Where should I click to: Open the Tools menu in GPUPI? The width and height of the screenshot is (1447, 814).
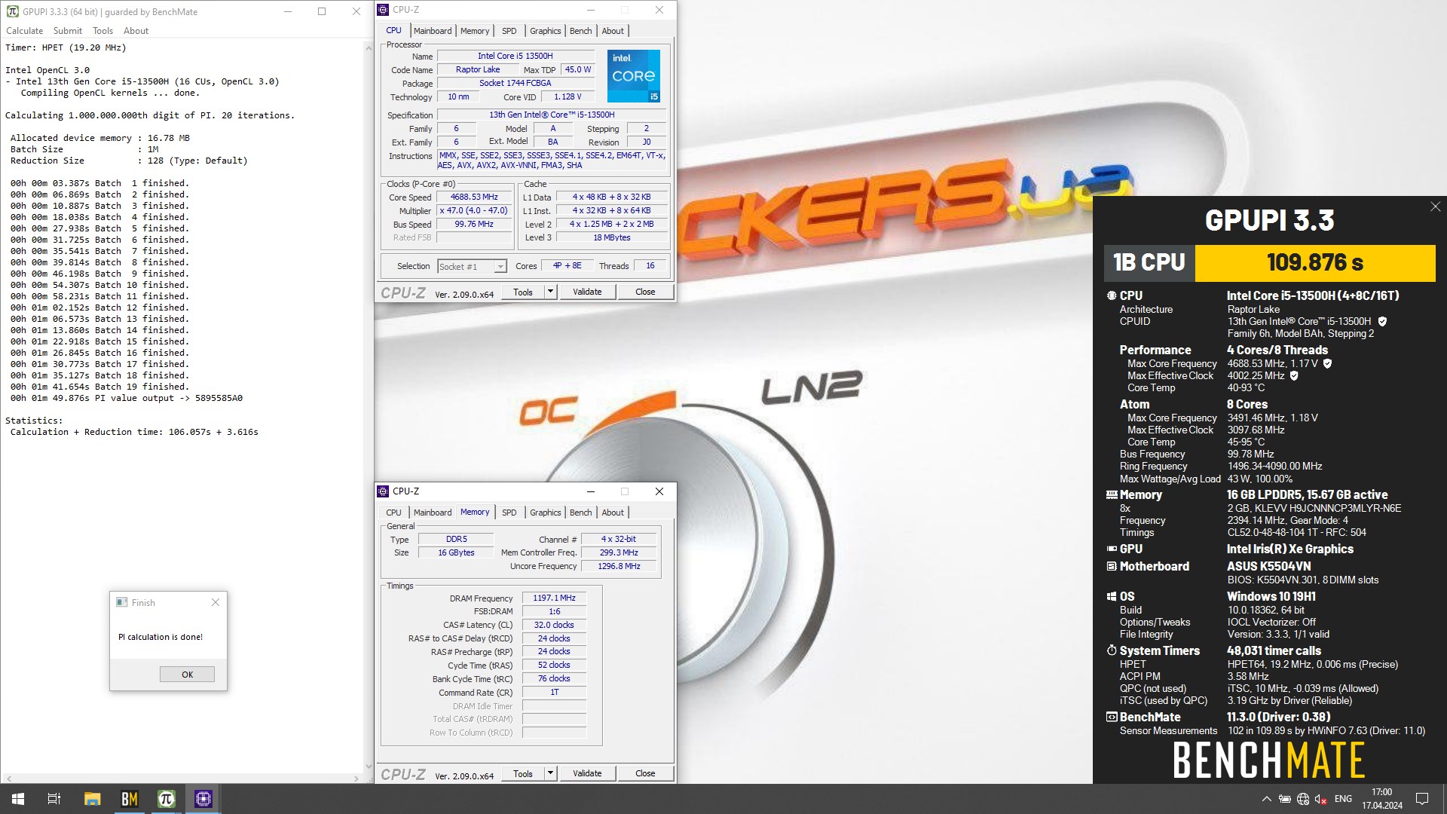(102, 31)
